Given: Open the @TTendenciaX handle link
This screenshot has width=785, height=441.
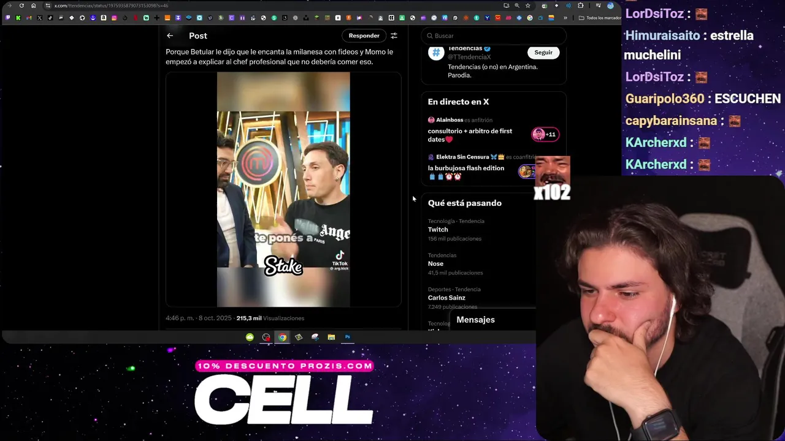Looking at the screenshot, I should pyautogui.click(x=469, y=57).
